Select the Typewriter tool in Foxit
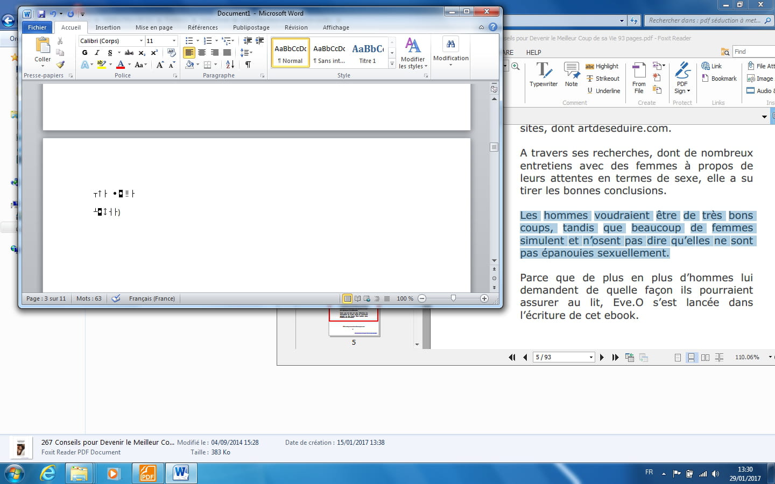775x484 pixels. pyautogui.click(x=543, y=74)
